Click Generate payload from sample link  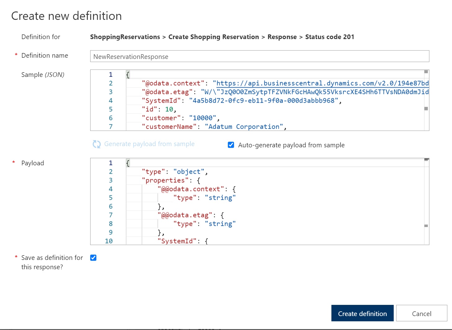point(149,144)
